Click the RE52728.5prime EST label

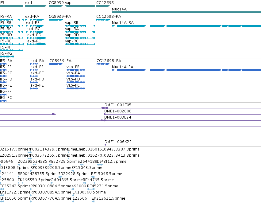point(64,162)
